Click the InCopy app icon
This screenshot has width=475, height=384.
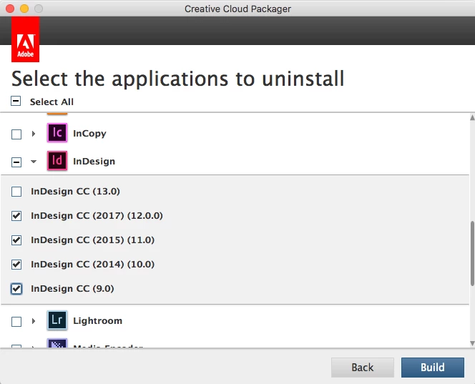coord(57,132)
